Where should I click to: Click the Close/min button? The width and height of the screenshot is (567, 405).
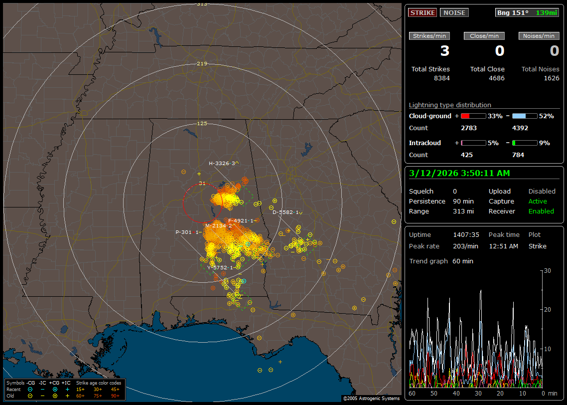484,36
